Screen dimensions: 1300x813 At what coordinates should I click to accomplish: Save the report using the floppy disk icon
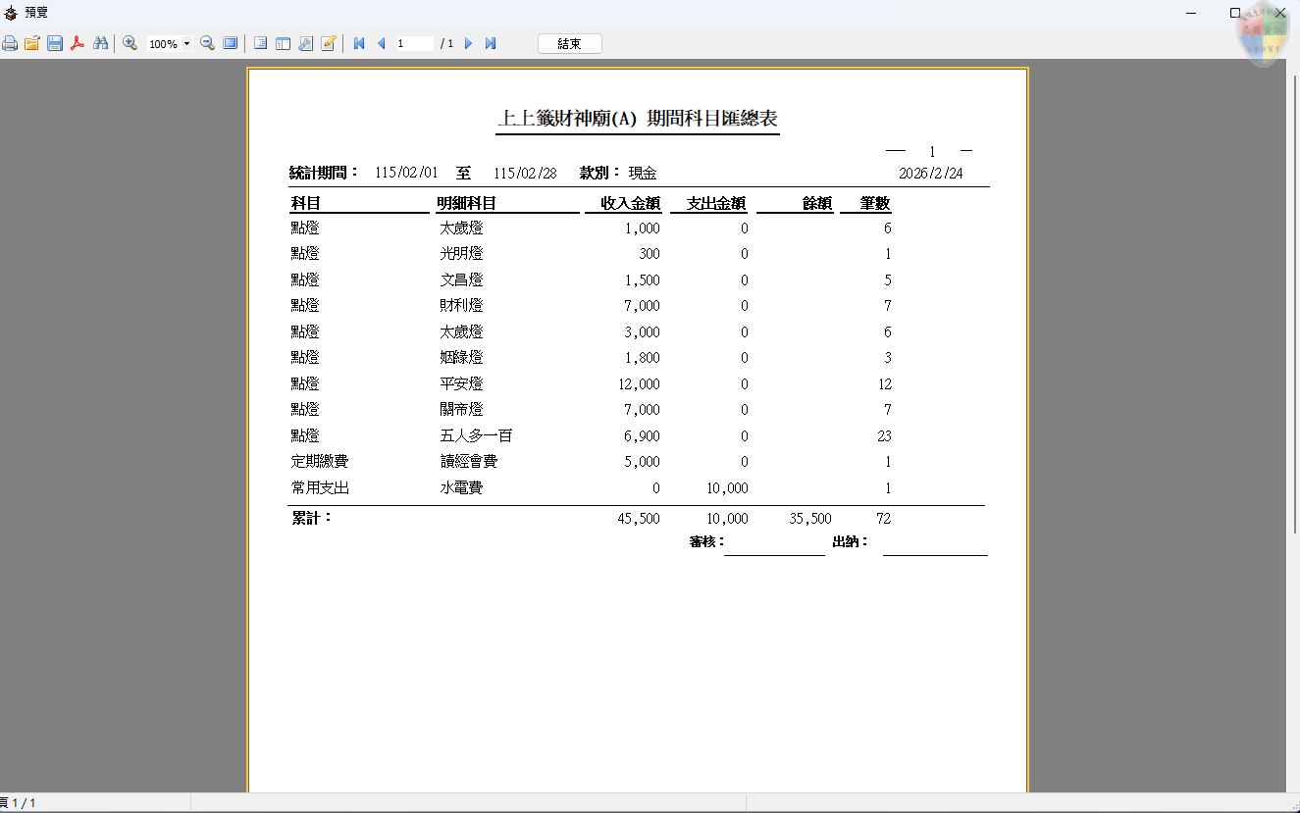coord(55,43)
